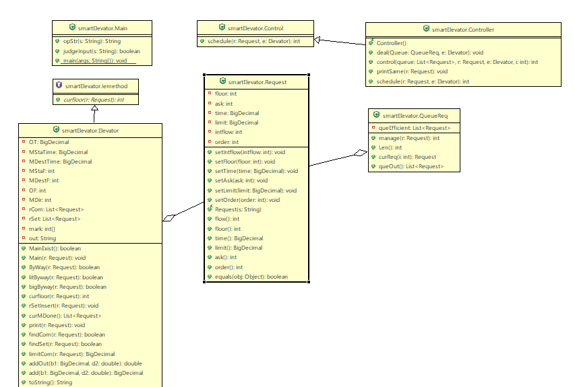
Task: Select the smartElevator.Control class header
Action: click(x=255, y=28)
